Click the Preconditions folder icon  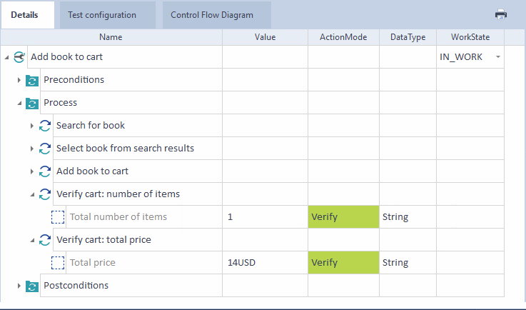pos(31,80)
